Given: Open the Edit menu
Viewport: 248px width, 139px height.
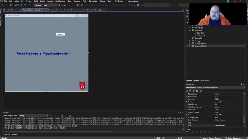Looking at the screenshot, I should pyautogui.click(x=11, y=1).
